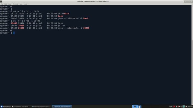Click the highlighted "/bin/bash" process text

click(x=63, y=13)
